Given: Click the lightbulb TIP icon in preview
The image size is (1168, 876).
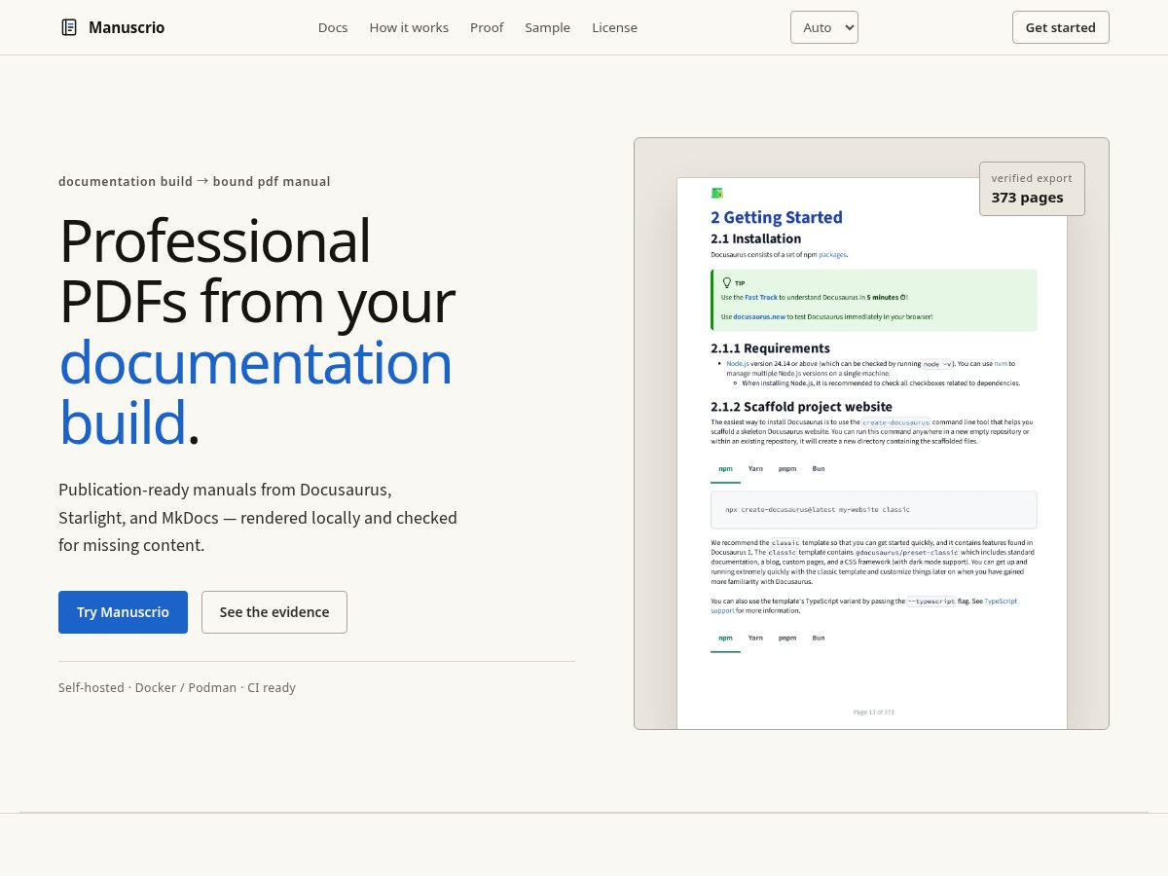Looking at the screenshot, I should tap(726, 282).
